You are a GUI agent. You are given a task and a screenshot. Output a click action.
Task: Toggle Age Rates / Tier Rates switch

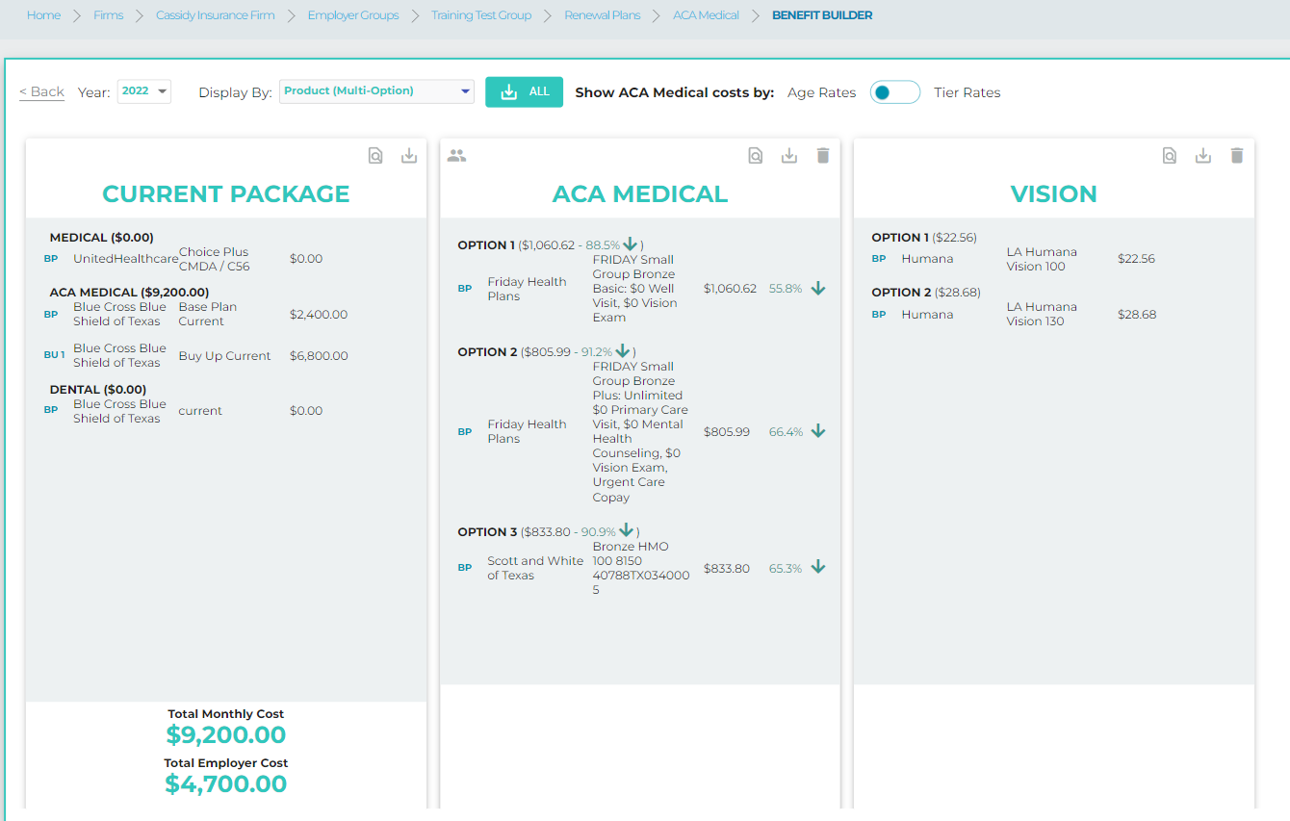pos(894,92)
